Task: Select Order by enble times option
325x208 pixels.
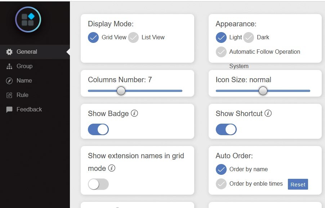Action: coord(221,184)
